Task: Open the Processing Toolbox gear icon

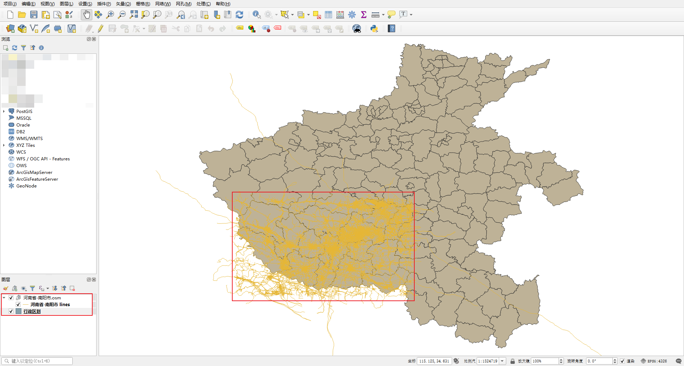Action: tap(352, 15)
